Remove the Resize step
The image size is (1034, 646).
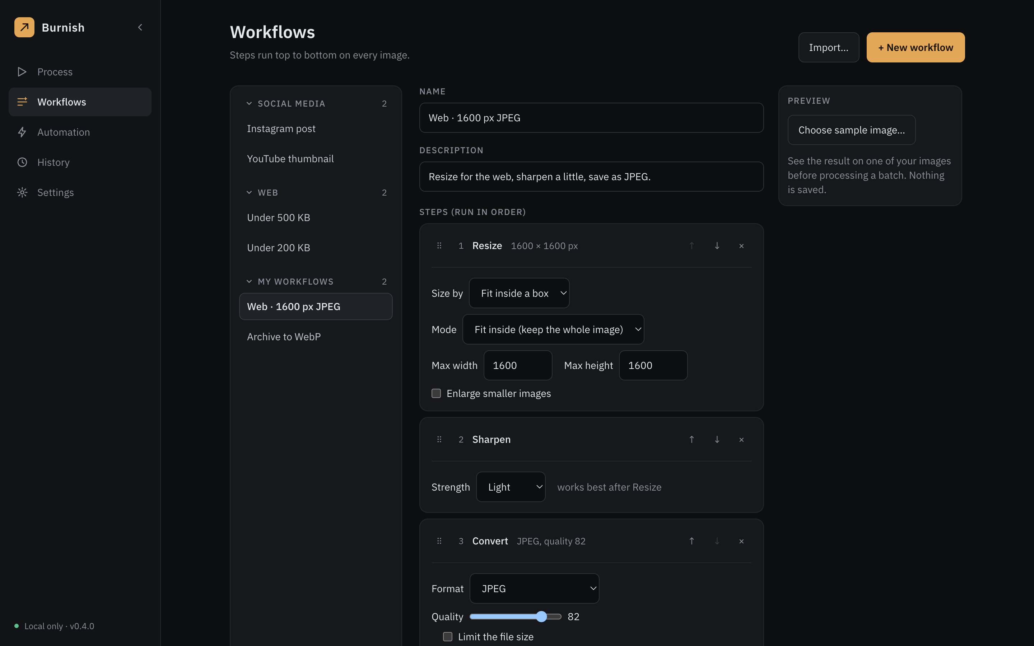tap(741, 246)
